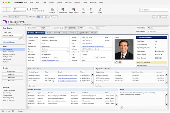Open manderson@andersonassoc.com email link

point(93,46)
